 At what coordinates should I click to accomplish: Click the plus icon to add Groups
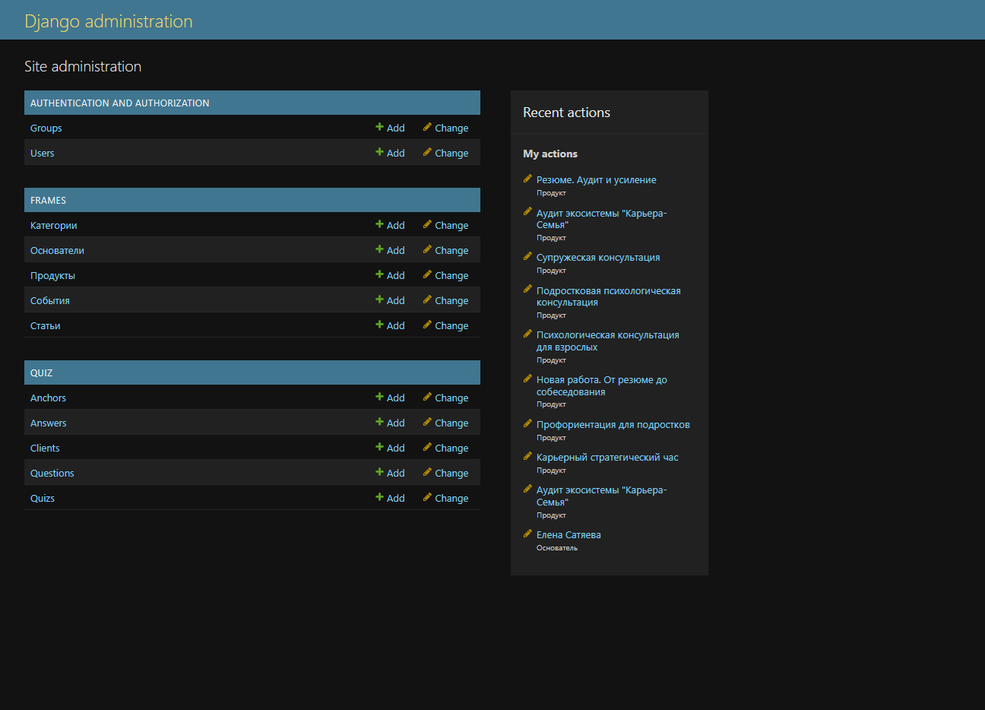point(379,127)
